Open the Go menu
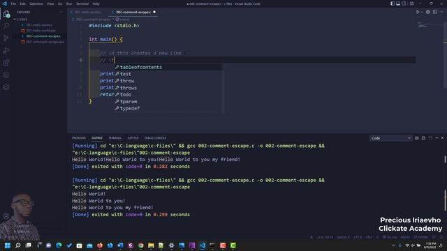The height and width of the screenshot is (251, 447). click(60, 3)
